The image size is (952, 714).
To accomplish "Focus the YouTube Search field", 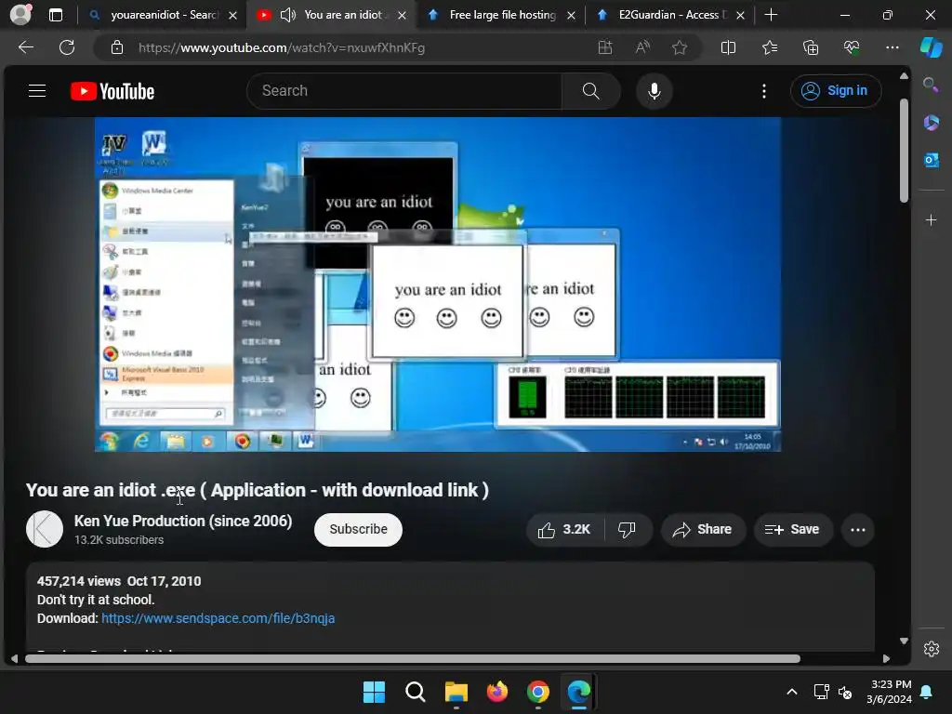I will pos(404,91).
